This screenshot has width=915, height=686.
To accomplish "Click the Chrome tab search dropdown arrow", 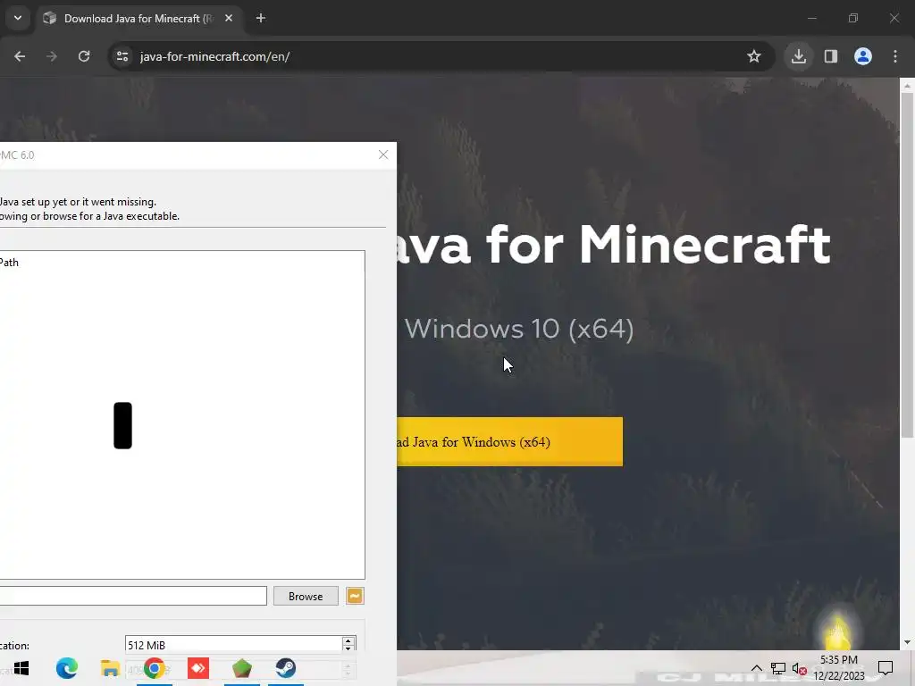I will 18,18.
